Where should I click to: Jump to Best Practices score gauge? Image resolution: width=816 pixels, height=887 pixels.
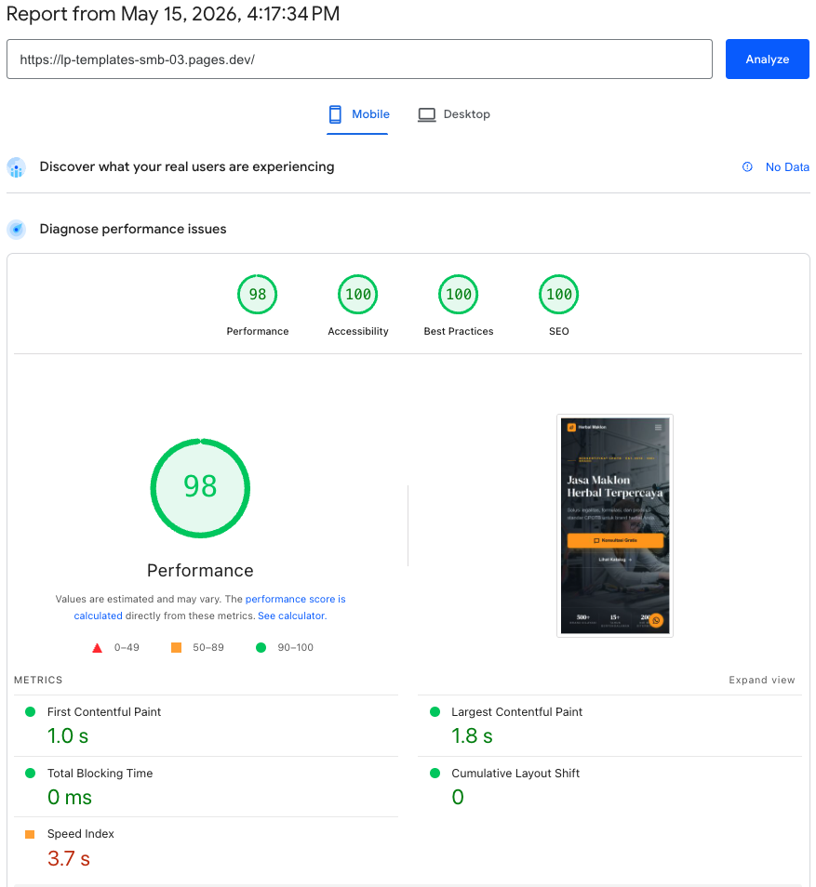[458, 294]
